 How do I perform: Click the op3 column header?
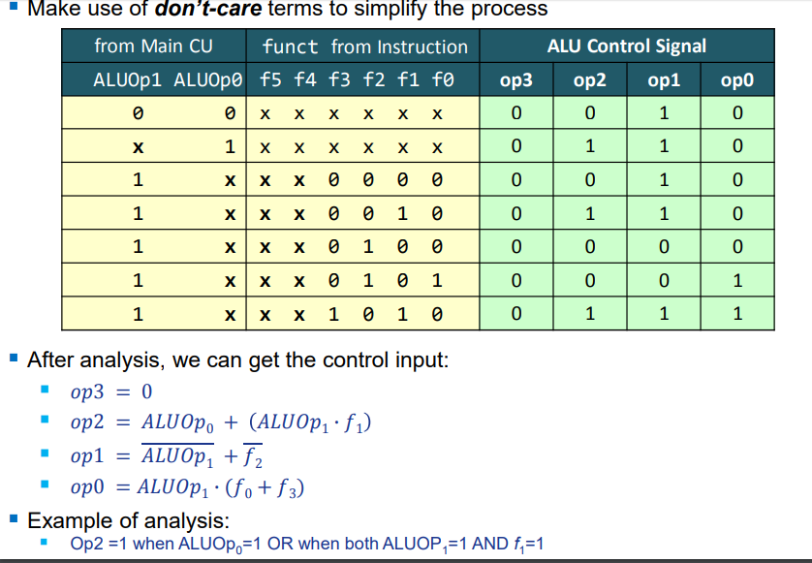515,79
